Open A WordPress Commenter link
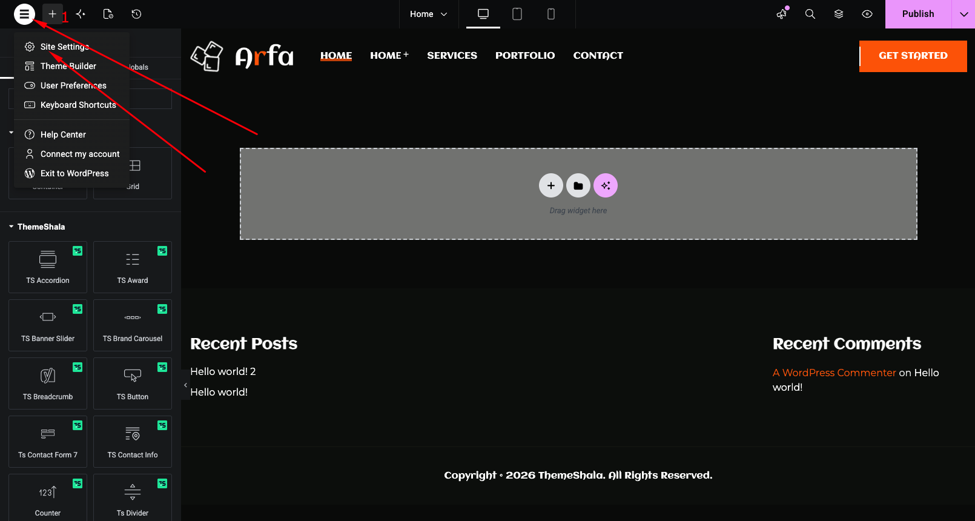 tap(834, 373)
